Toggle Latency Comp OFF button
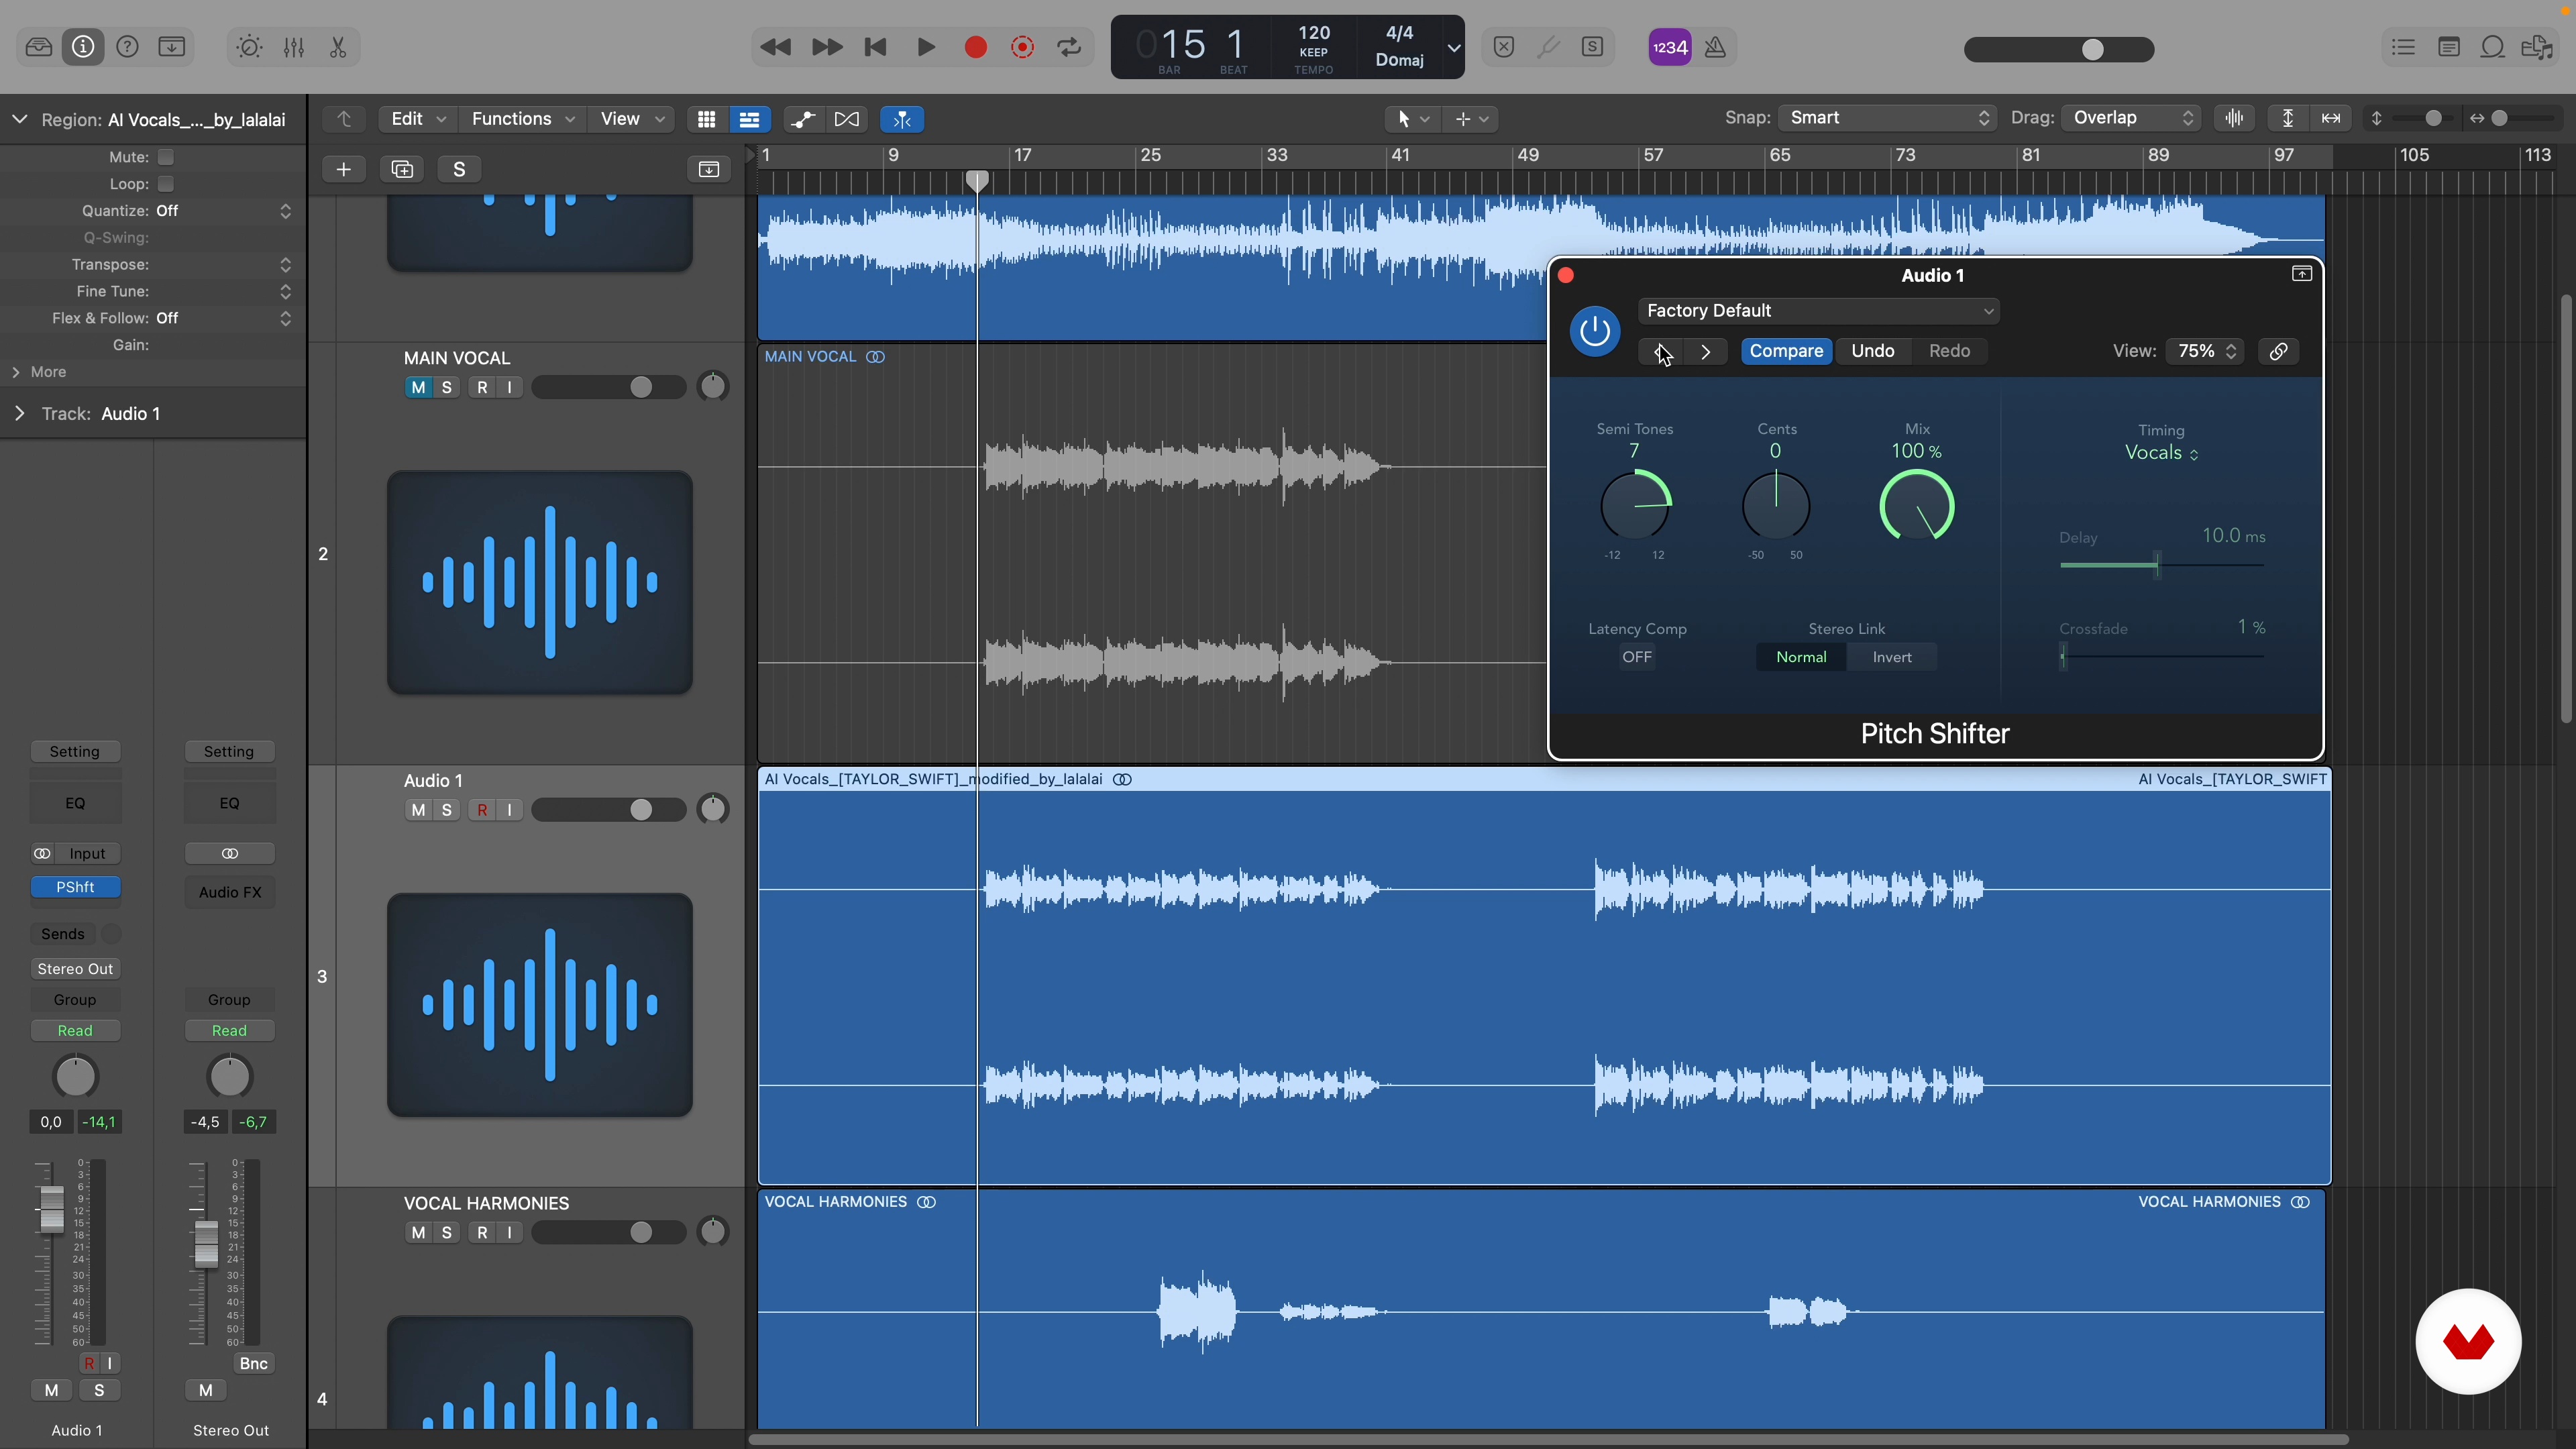This screenshot has height=1449, width=2576. [1637, 657]
